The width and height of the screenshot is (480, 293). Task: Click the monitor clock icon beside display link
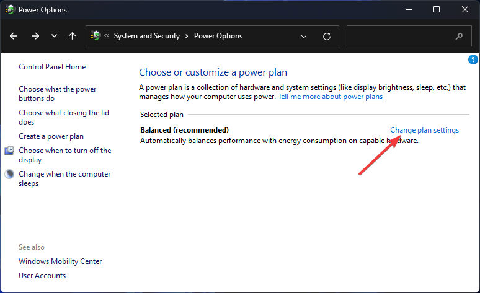tap(9, 151)
